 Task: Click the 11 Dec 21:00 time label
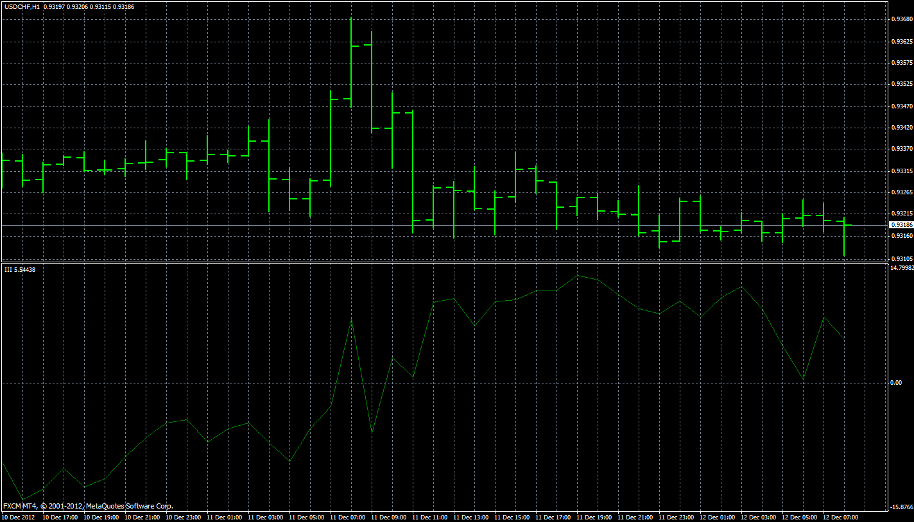637,517
